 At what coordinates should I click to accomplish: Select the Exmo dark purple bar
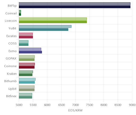tap(30, 52)
